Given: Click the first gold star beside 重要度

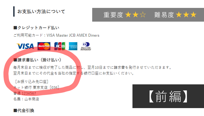Looking at the screenshot, I should (x=128, y=14).
